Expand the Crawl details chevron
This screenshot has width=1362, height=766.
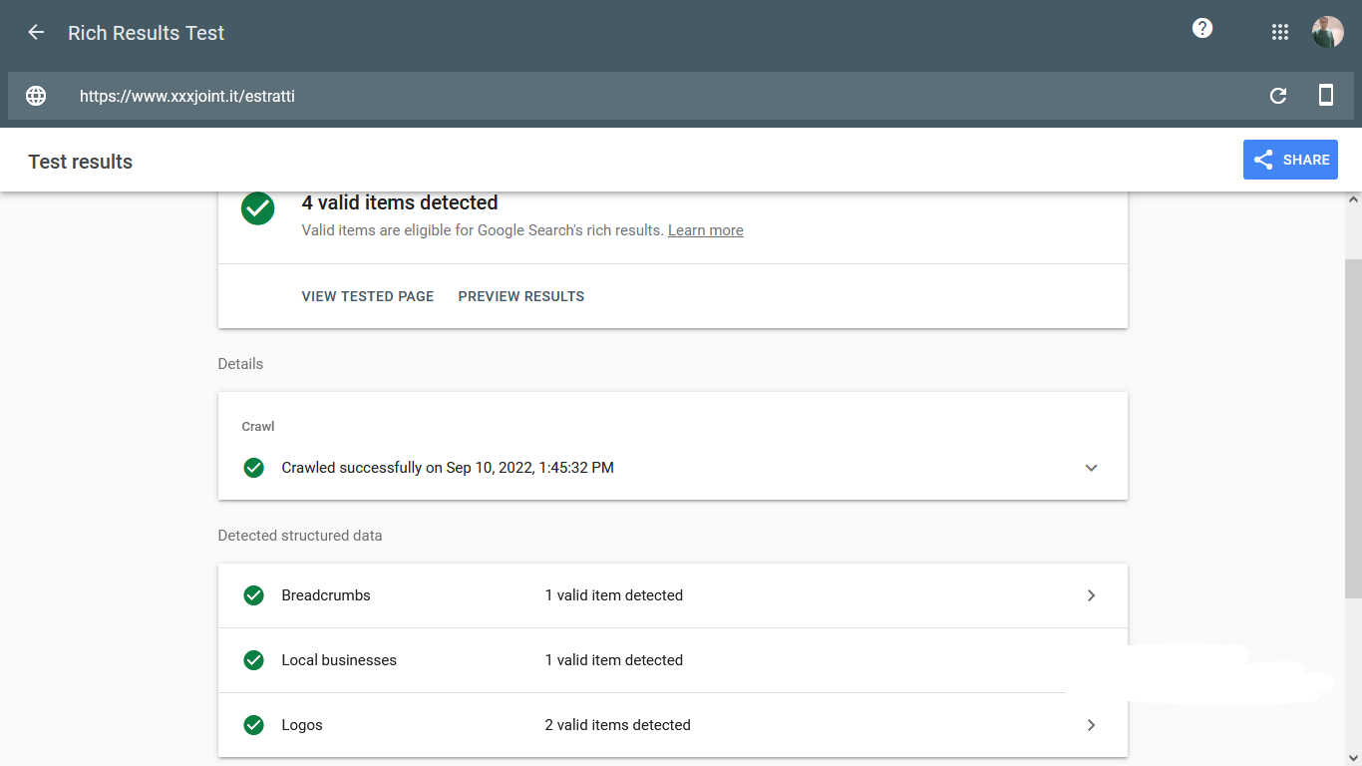(1091, 468)
